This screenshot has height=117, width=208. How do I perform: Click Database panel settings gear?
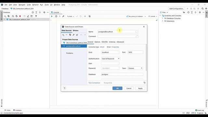pyautogui.click(x=44, y=12)
